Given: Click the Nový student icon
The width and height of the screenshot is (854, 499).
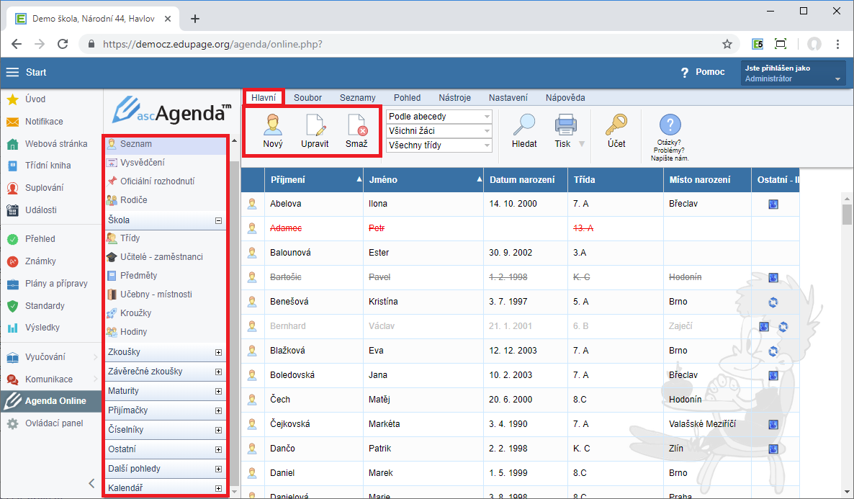Looking at the screenshot, I should point(273,125).
